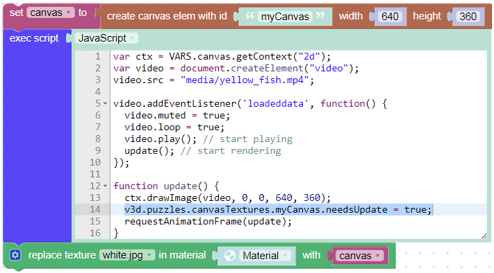This screenshot has width=494, height=273.
Task: Click the height value 360 field
Action: click(x=468, y=17)
